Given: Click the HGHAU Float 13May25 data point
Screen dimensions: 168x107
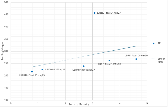Looking at the screenshot, I should point(32,72).
